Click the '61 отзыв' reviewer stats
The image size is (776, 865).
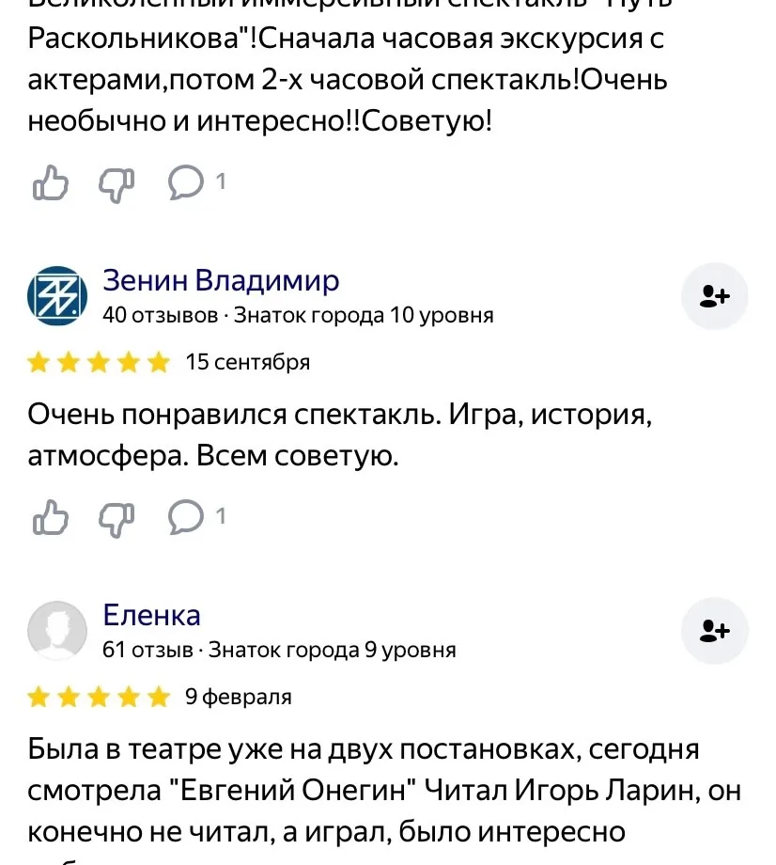147,651
